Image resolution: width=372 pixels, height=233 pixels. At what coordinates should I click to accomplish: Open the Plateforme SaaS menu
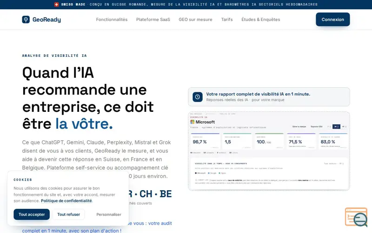153,20
